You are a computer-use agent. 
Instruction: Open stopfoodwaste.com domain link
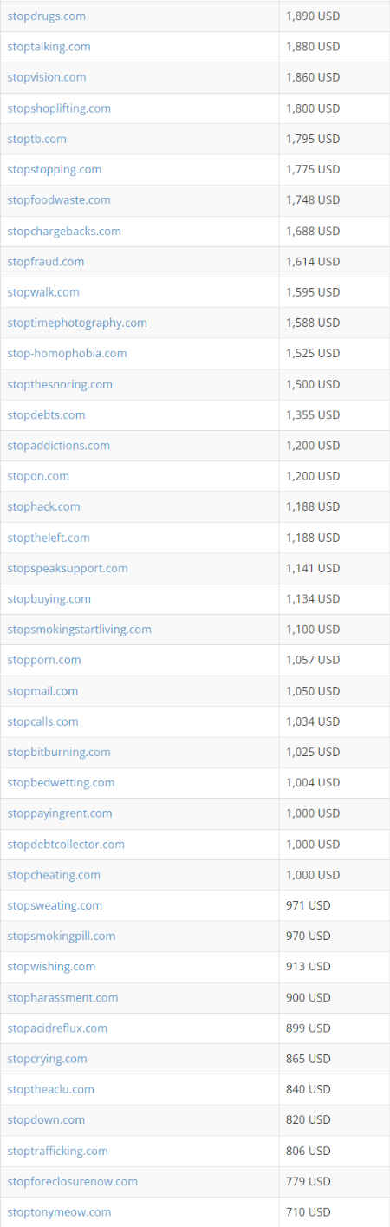click(59, 199)
